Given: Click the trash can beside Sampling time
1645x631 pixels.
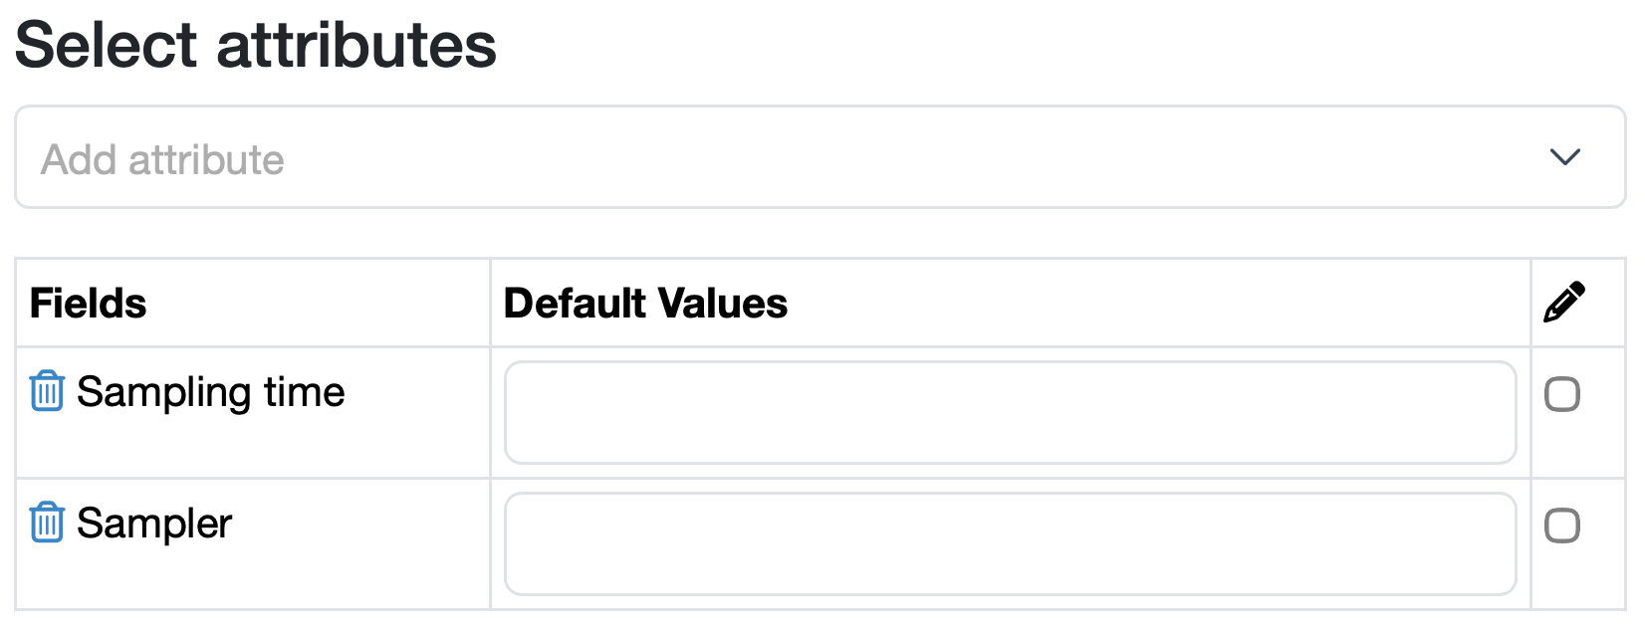Looking at the screenshot, I should coord(47,391).
